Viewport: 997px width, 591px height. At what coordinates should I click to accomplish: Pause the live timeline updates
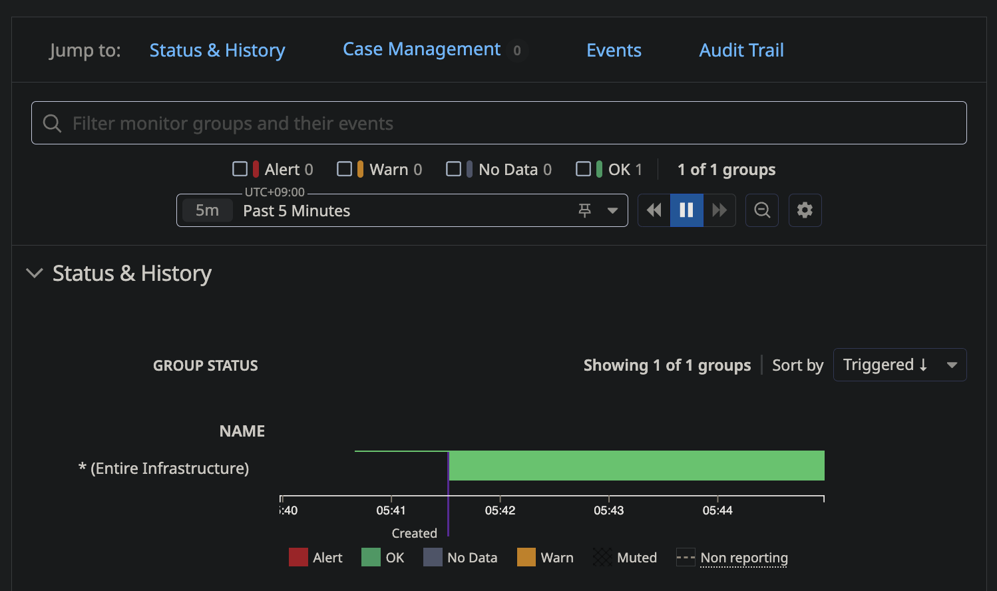pos(686,210)
